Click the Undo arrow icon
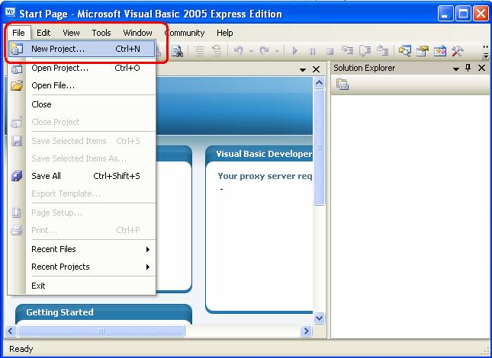The width and height of the screenshot is (492, 358). point(239,50)
